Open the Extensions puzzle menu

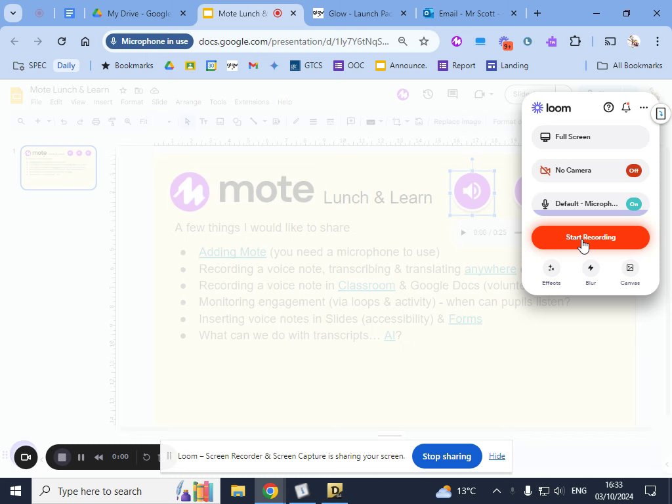pyautogui.click(x=575, y=41)
